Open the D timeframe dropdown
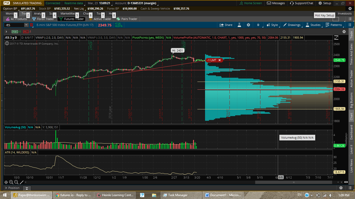 tap(258, 25)
